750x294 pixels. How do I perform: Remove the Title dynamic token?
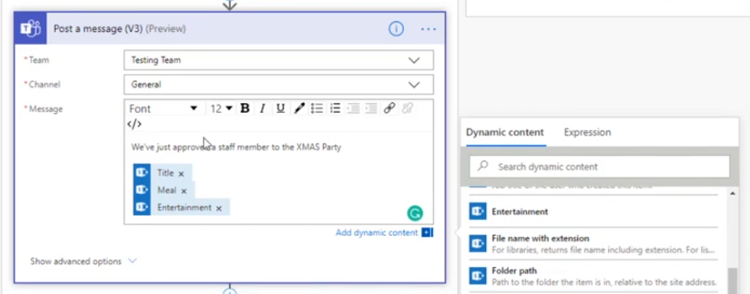[181, 174]
